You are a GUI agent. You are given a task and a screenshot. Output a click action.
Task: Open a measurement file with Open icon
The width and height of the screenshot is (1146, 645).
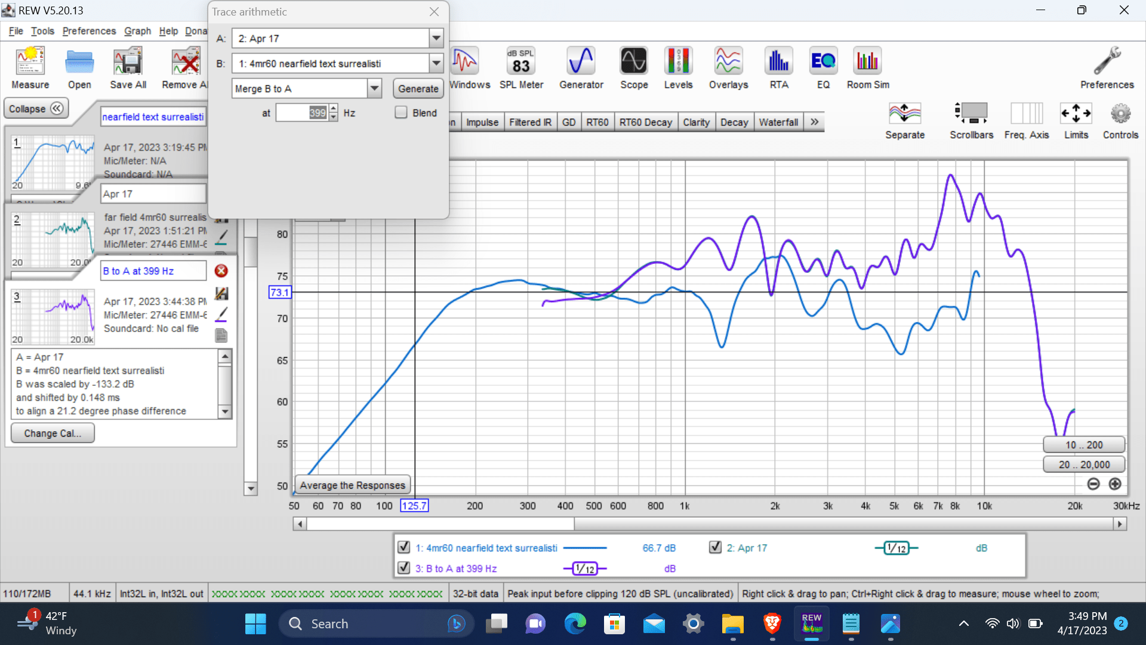[x=79, y=68]
